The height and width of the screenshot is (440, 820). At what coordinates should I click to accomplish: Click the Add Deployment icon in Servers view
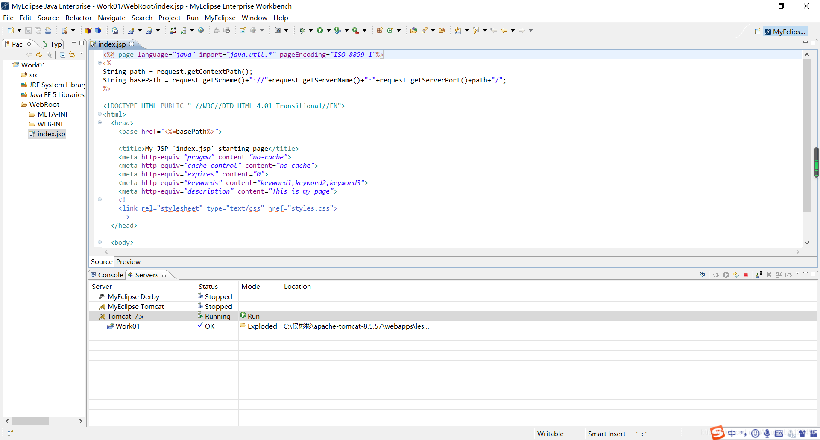pos(759,275)
